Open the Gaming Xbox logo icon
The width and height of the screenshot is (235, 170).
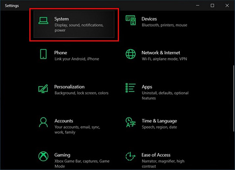tap(44, 156)
